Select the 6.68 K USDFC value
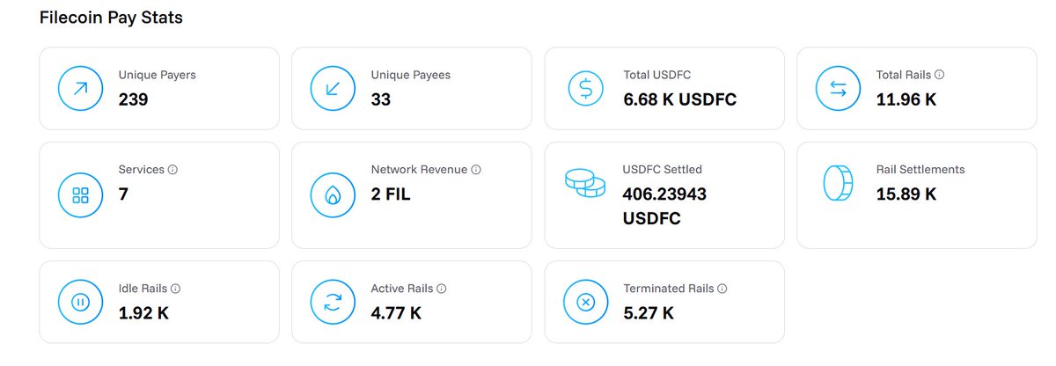The width and height of the screenshot is (1056, 366). tap(680, 99)
